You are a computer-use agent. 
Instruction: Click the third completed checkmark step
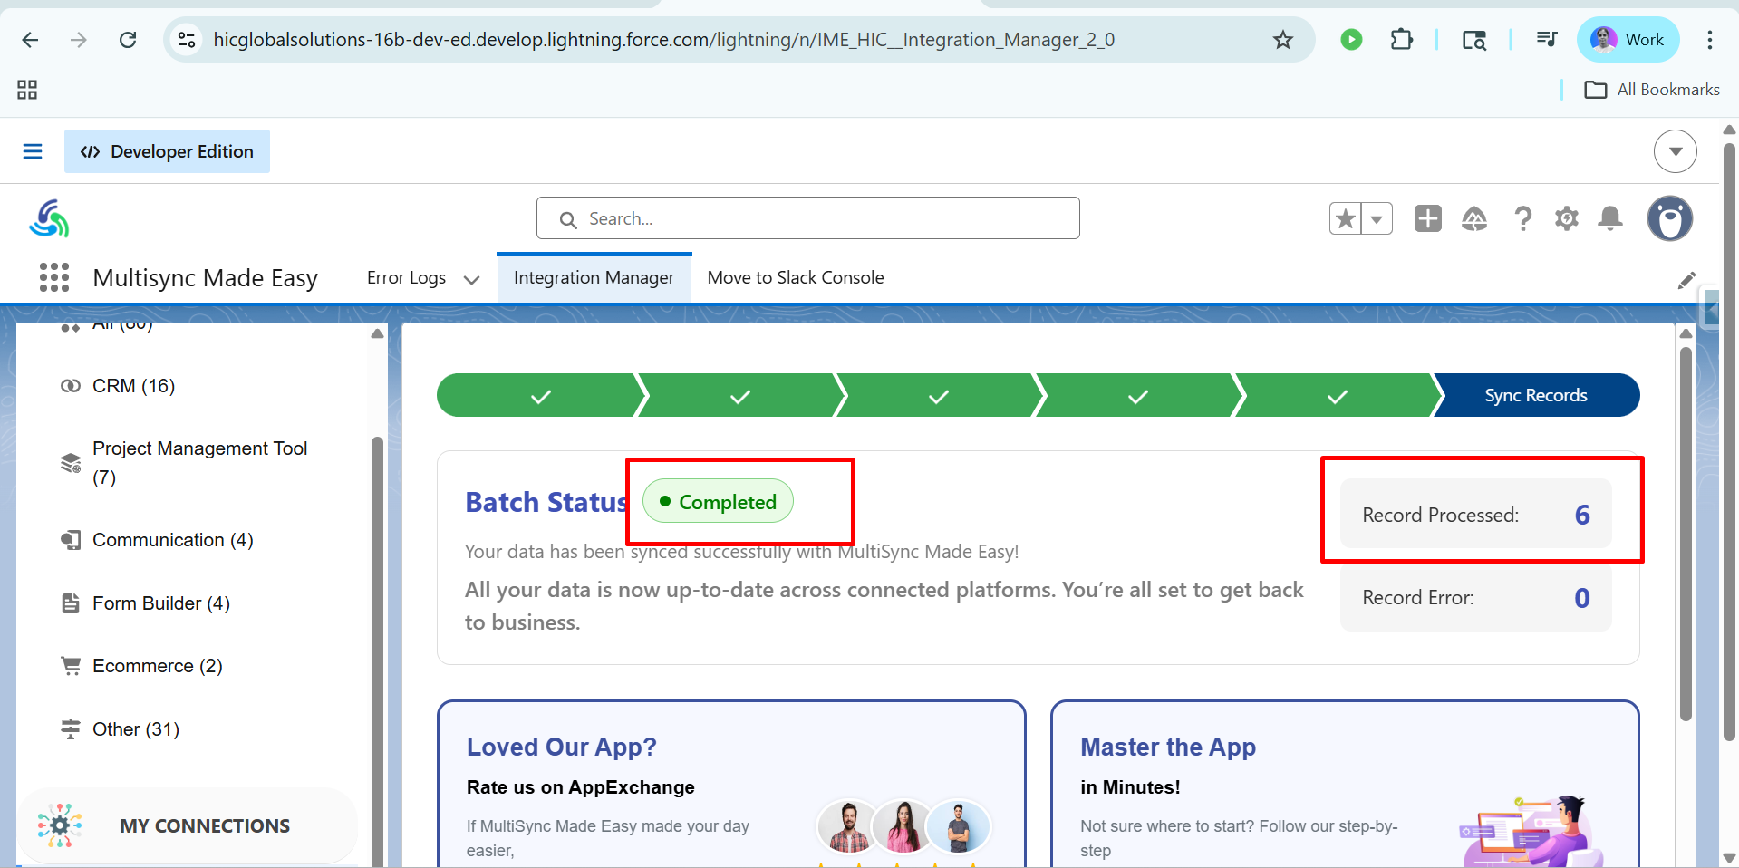939,395
